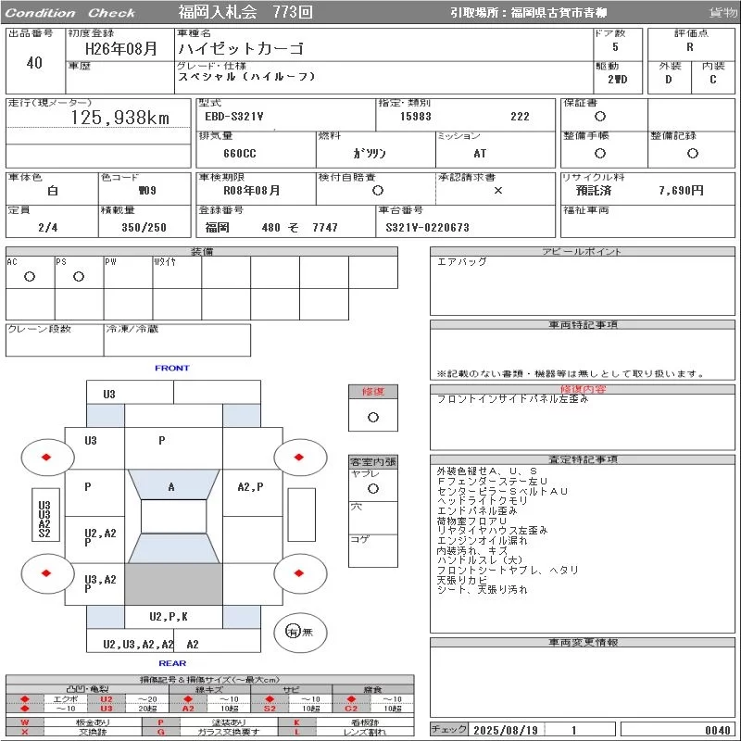Toggle the 保証書 circle mark
Viewport: 741px width, 741px height.
(x=600, y=117)
